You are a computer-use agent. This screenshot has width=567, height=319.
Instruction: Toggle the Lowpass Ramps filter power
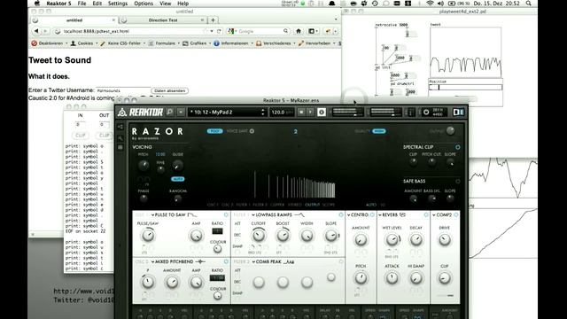[x=340, y=214]
